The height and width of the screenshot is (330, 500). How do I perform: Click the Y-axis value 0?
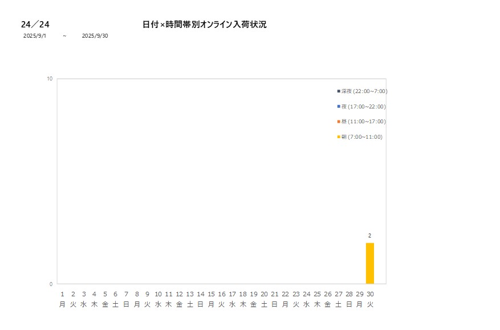(51, 284)
